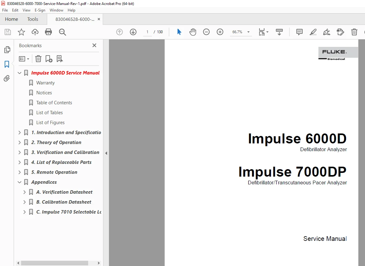Zoom in with plus icon
Viewport: 365px width, 266px height.
pyautogui.click(x=220, y=32)
